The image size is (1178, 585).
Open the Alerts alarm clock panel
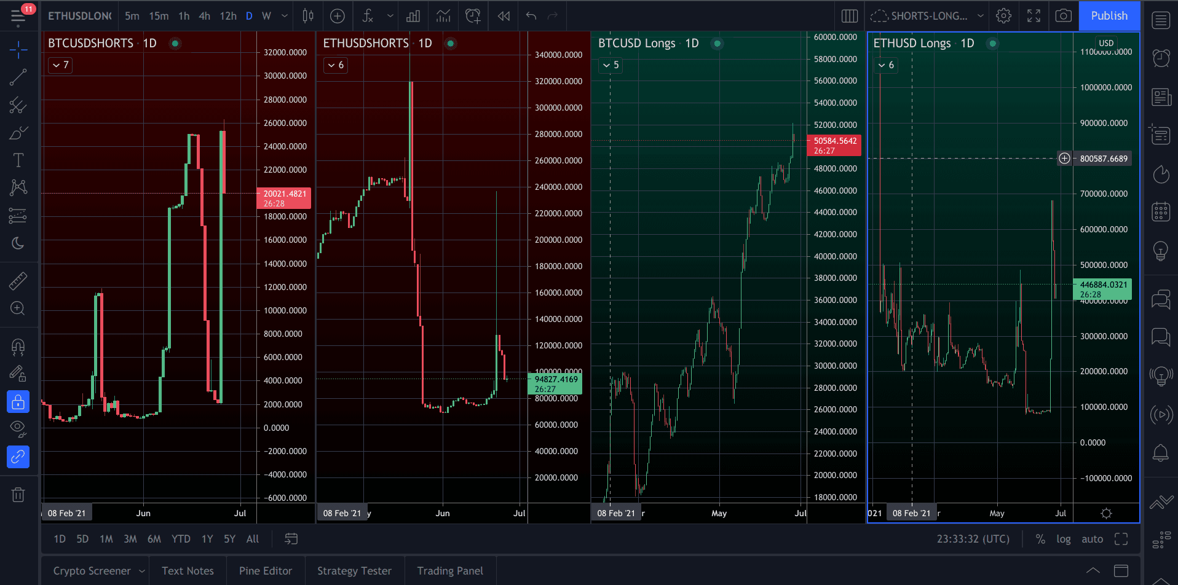(1161, 58)
